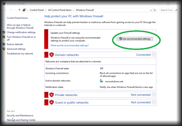Open What are the recommended settings link

pyautogui.click(x=69, y=45)
